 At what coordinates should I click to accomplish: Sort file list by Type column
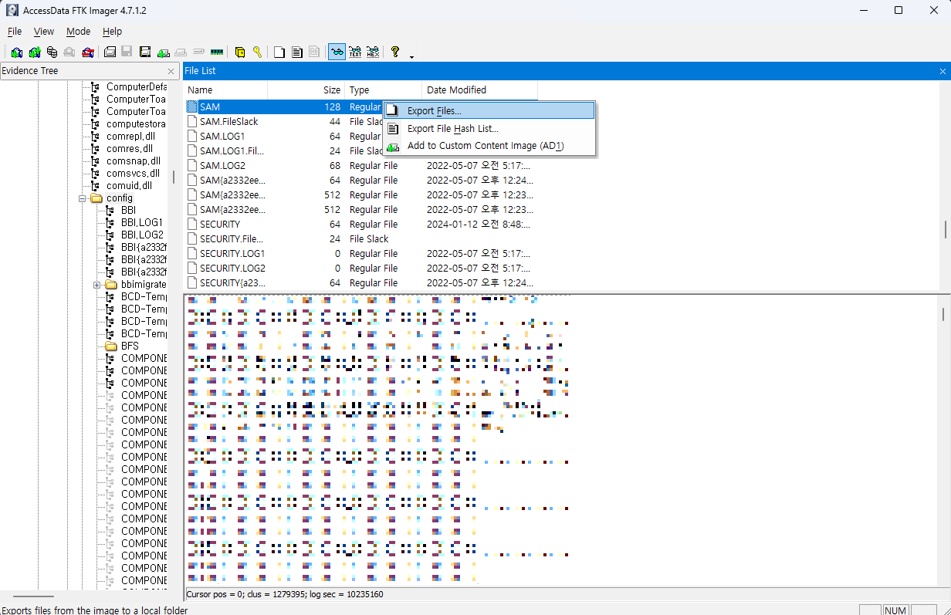pos(384,90)
